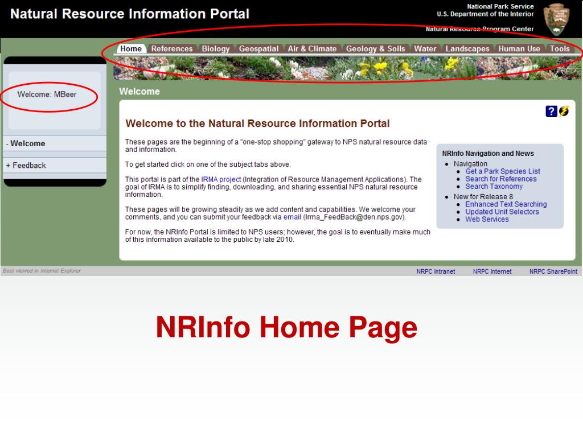Switch to the Home tab
The height and width of the screenshot is (437, 583).
point(131,49)
